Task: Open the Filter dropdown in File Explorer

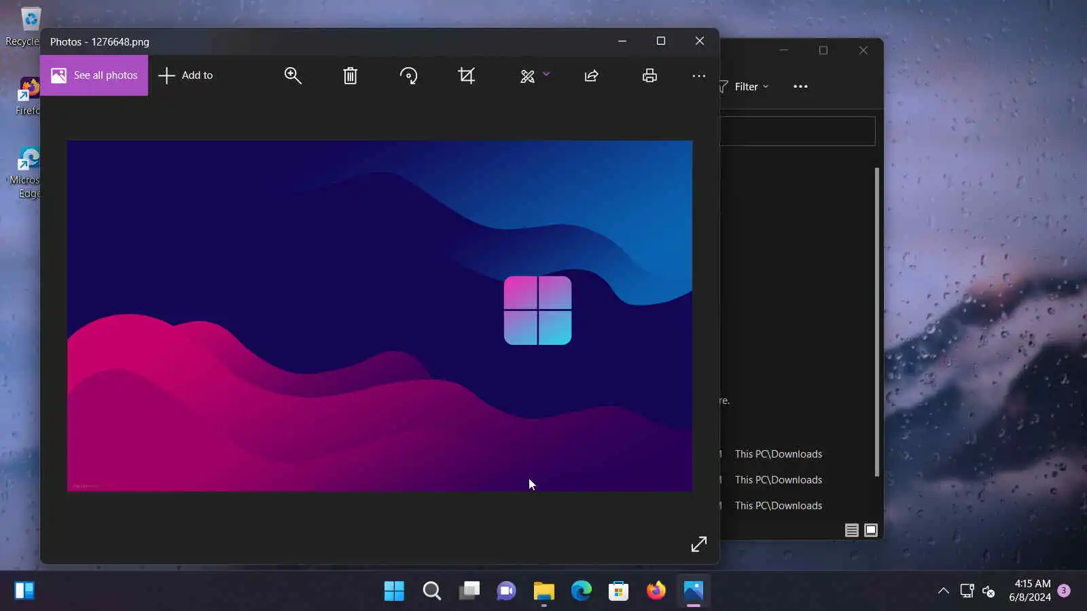Action: 745,87
